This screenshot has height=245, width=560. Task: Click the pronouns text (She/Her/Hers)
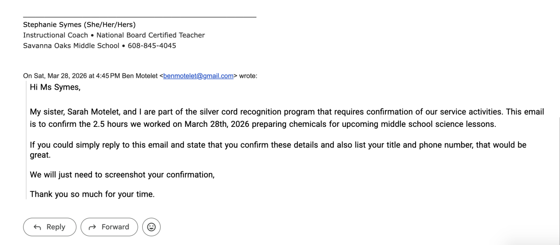pyautogui.click(x=110, y=25)
